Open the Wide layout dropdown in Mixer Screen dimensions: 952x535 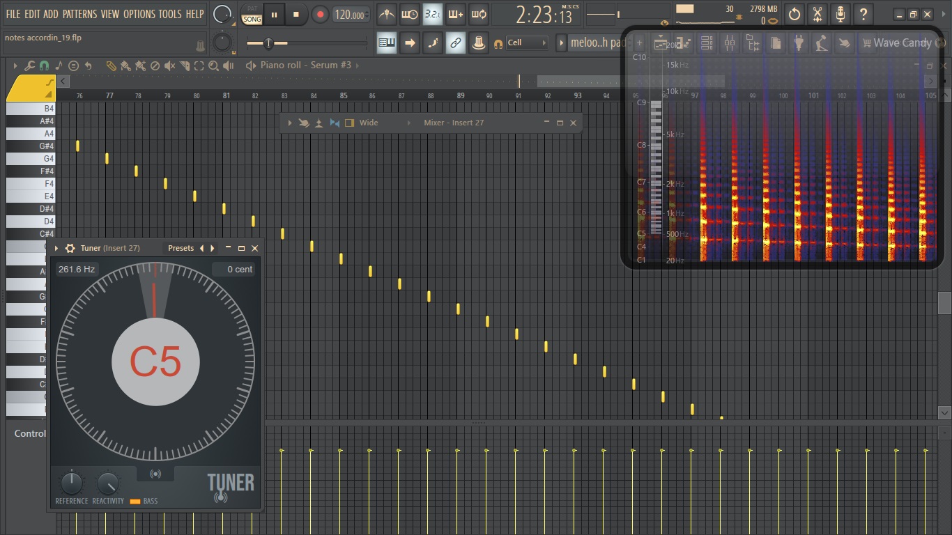pyautogui.click(x=385, y=123)
